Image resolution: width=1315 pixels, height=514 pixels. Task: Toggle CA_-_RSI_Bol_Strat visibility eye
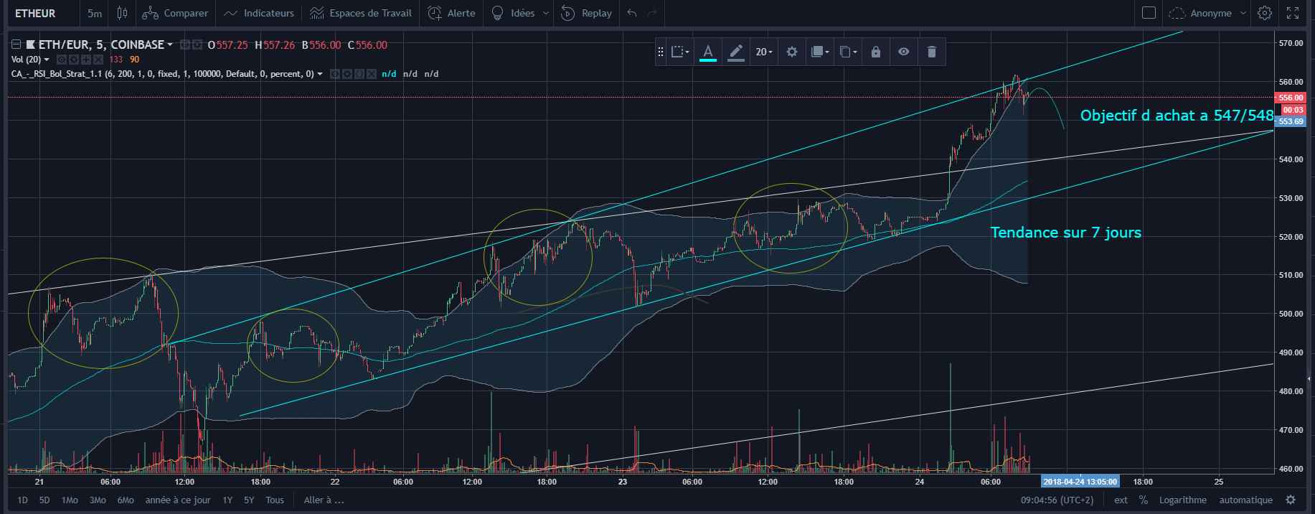point(335,74)
